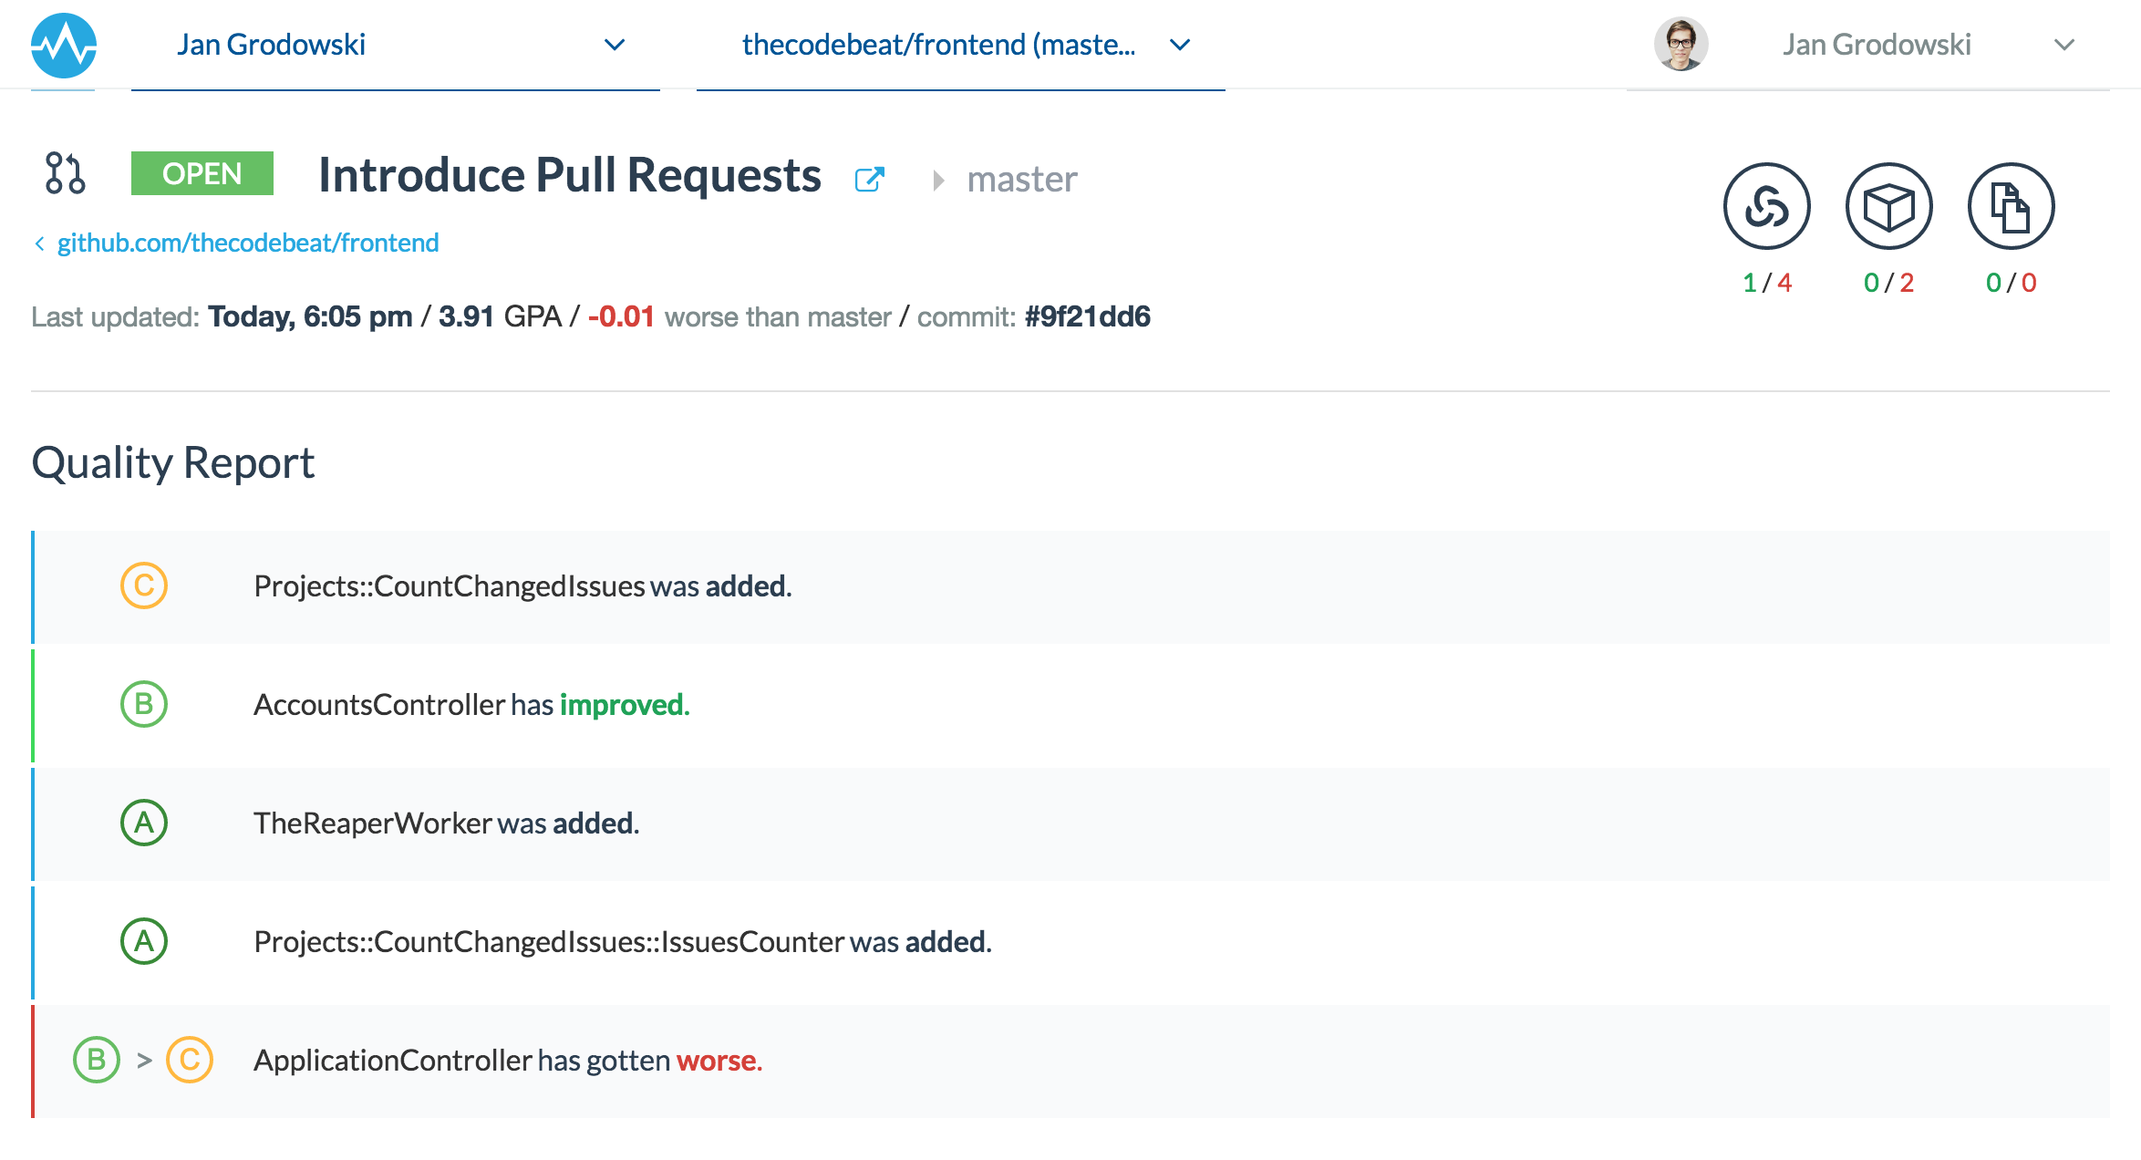
Task: Click the complexity swirl circle icon
Action: click(x=1766, y=206)
